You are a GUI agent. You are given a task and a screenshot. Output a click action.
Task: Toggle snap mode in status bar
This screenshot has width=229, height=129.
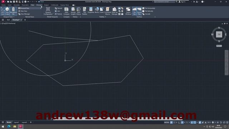(x=174, y=123)
